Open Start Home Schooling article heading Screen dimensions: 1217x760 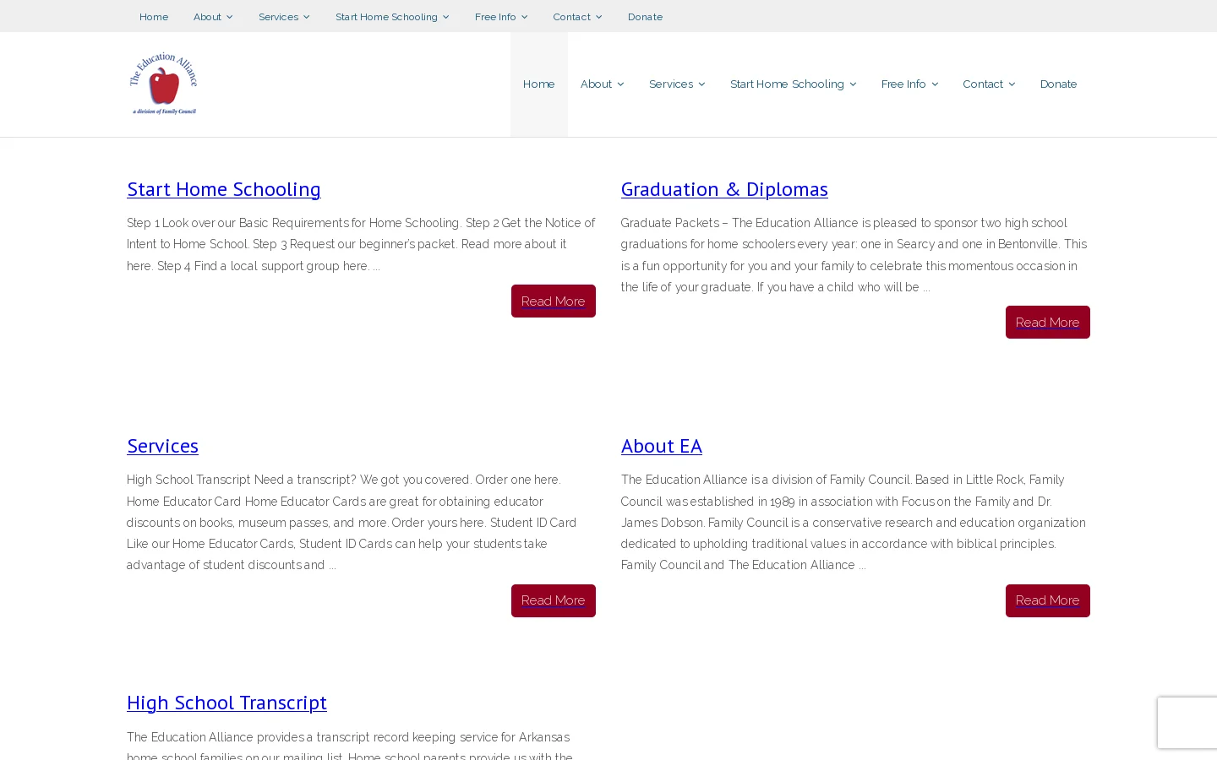coord(224,188)
